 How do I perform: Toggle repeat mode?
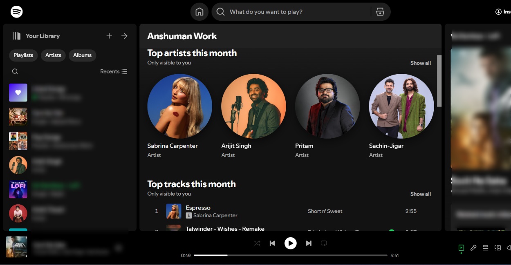(x=324, y=243)
